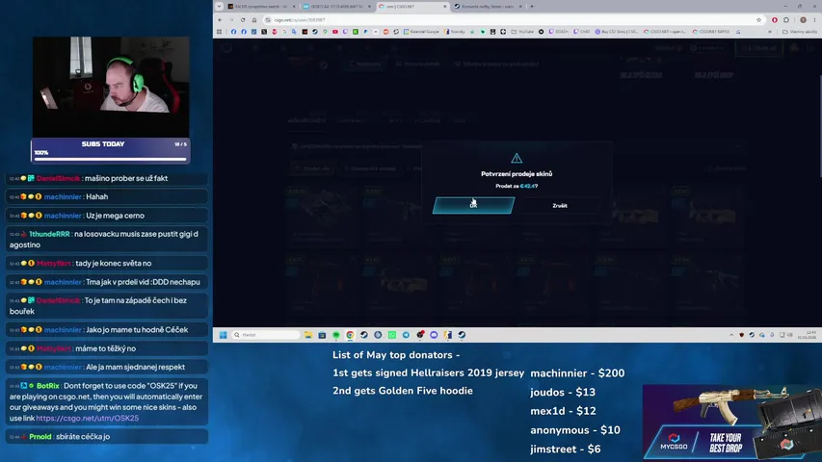
Task: Open the red Opera-style extension icon
Action: pyautogui.click(x=774, y=20)
